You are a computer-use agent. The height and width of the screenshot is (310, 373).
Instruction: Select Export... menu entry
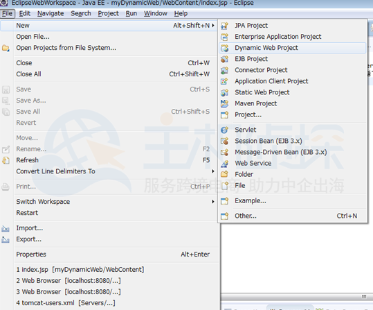[109, 239]
